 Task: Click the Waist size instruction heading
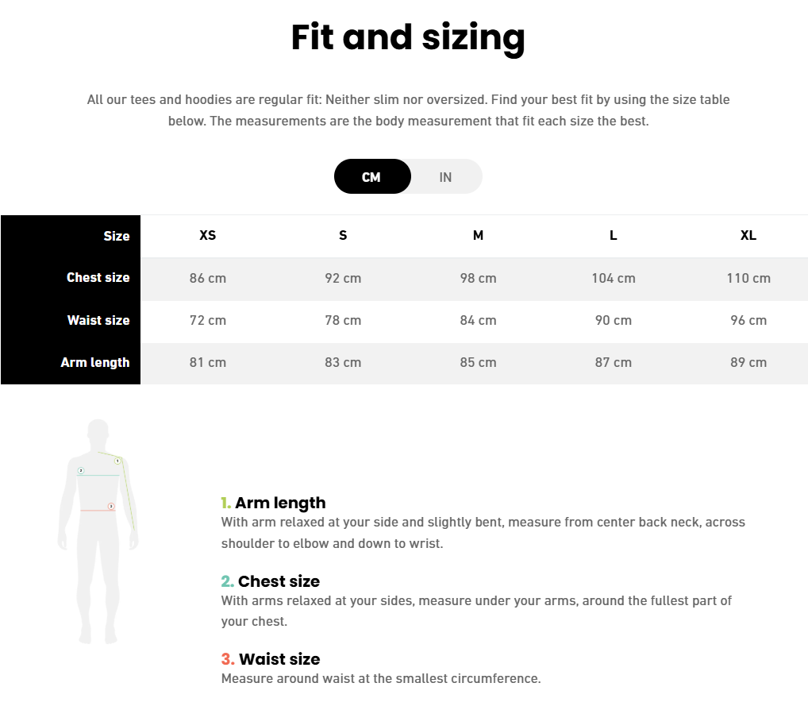tap(271, 659)
